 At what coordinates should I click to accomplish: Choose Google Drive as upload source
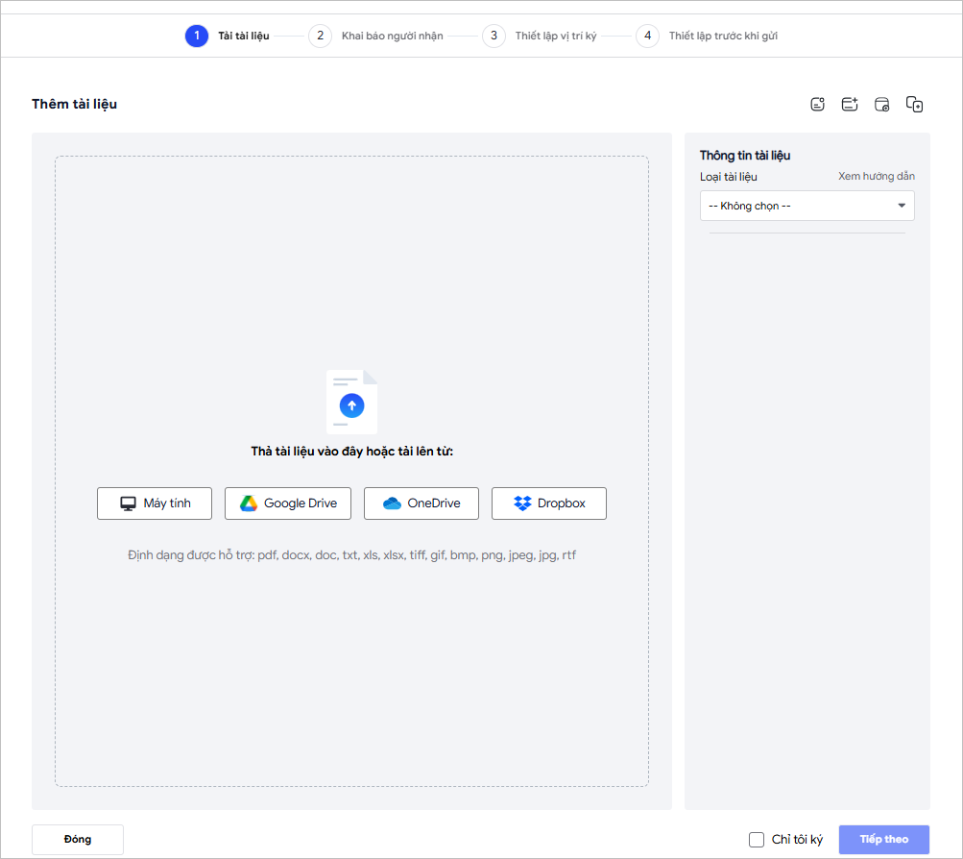tap(288, 503)
